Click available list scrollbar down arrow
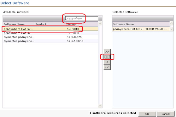 100,106
